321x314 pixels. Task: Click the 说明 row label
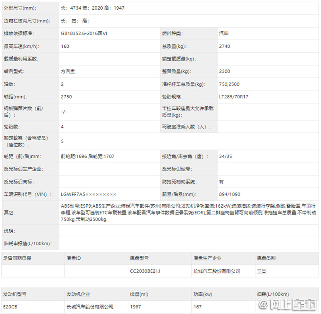coord(9,231)
